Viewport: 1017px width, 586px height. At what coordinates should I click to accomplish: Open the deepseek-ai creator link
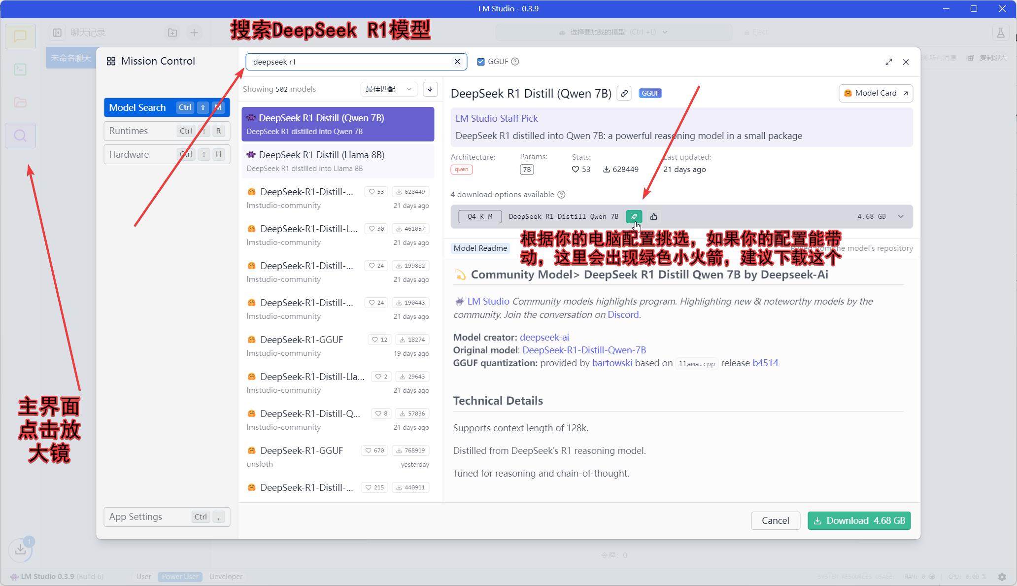point(544,338)
